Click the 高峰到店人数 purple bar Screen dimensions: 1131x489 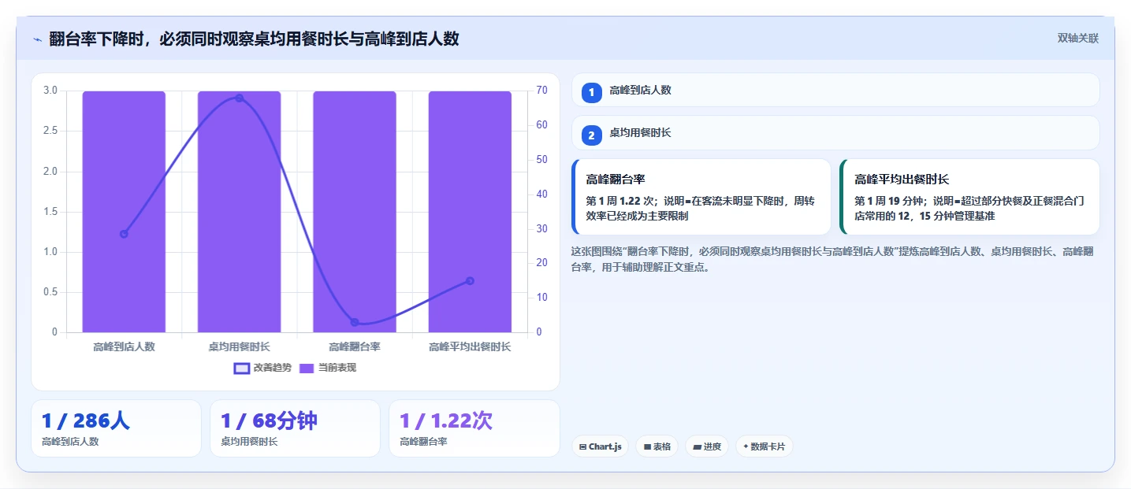(124, 211)
